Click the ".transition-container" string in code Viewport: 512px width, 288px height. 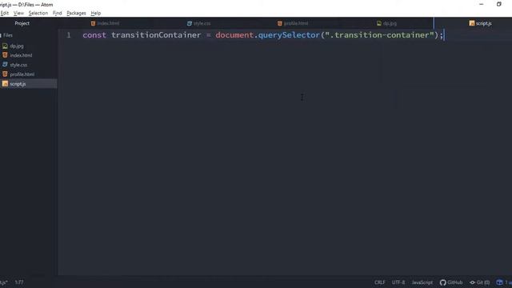379,35
